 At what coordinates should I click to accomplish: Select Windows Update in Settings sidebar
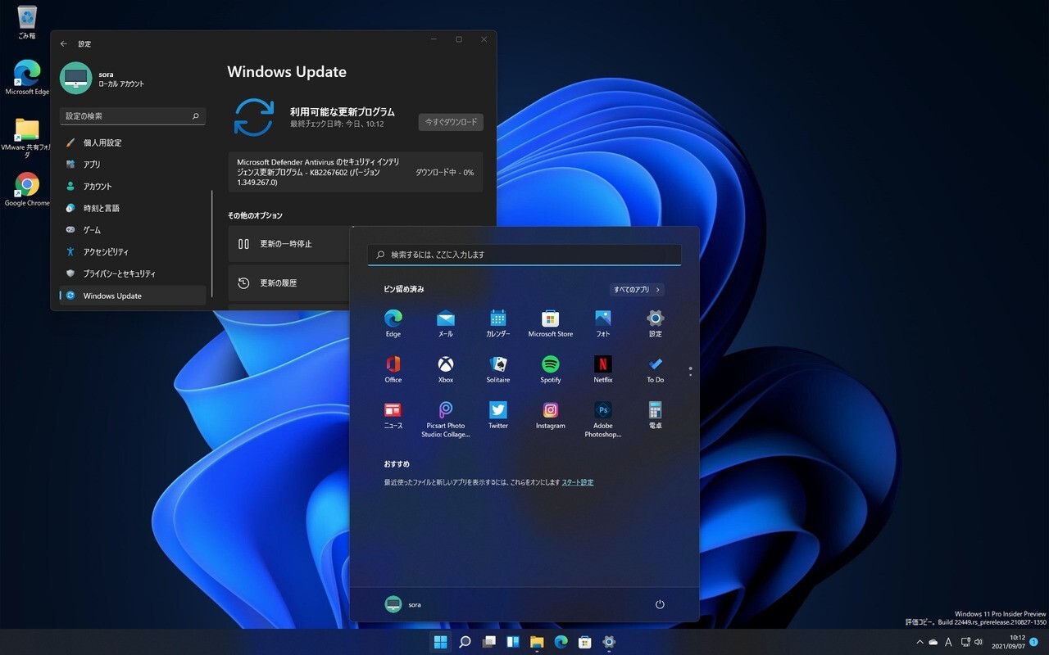point(133,296)
